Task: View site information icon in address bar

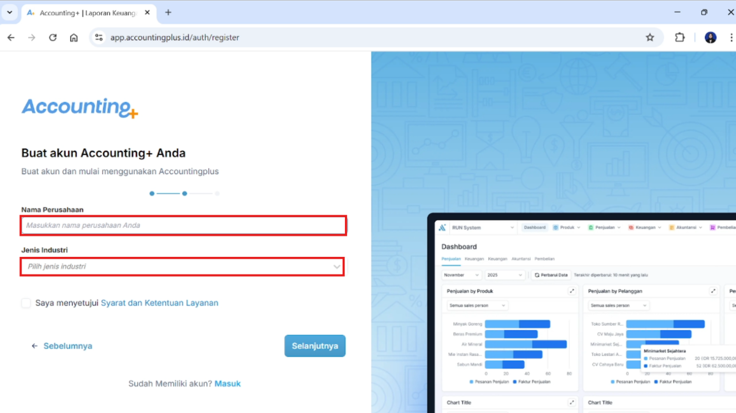Action: click(x=99, y=37)
